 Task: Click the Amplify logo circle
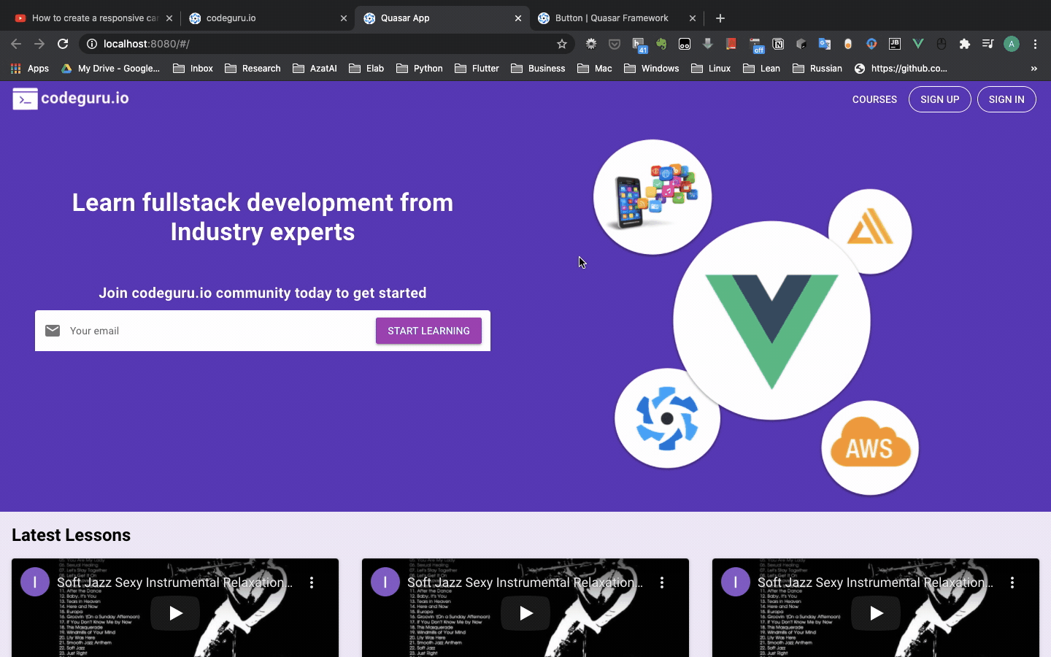click(870, 231)
